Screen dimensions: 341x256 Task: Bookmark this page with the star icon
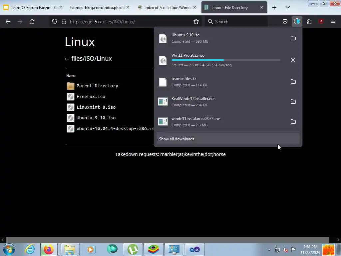click(x=196, y=21)
